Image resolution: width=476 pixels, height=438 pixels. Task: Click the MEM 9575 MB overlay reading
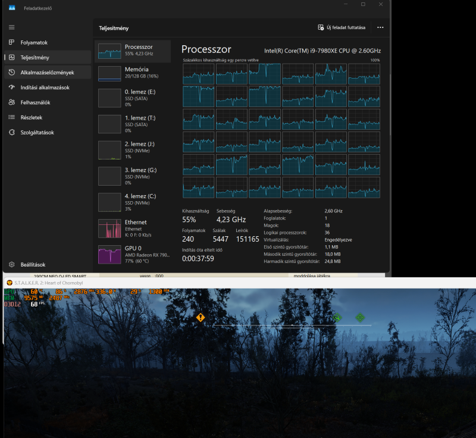tap(33, 298)
